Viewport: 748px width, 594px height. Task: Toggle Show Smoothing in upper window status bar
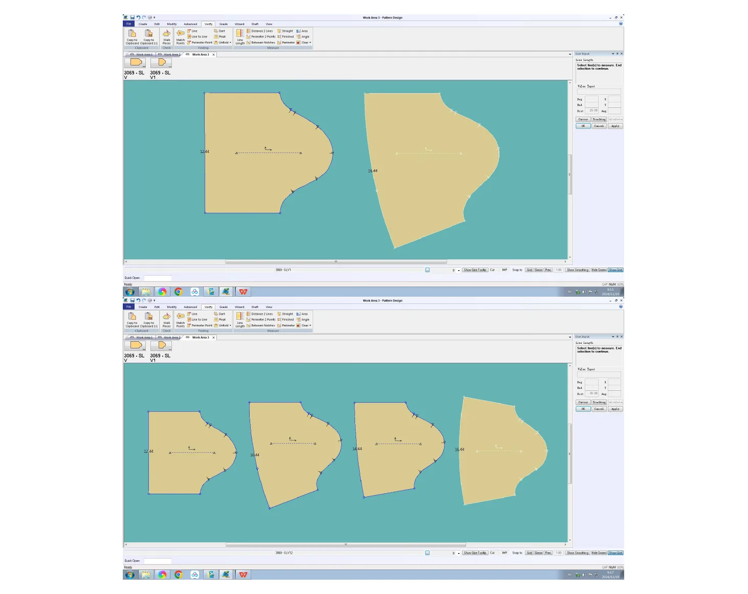(x=578, y=270)
